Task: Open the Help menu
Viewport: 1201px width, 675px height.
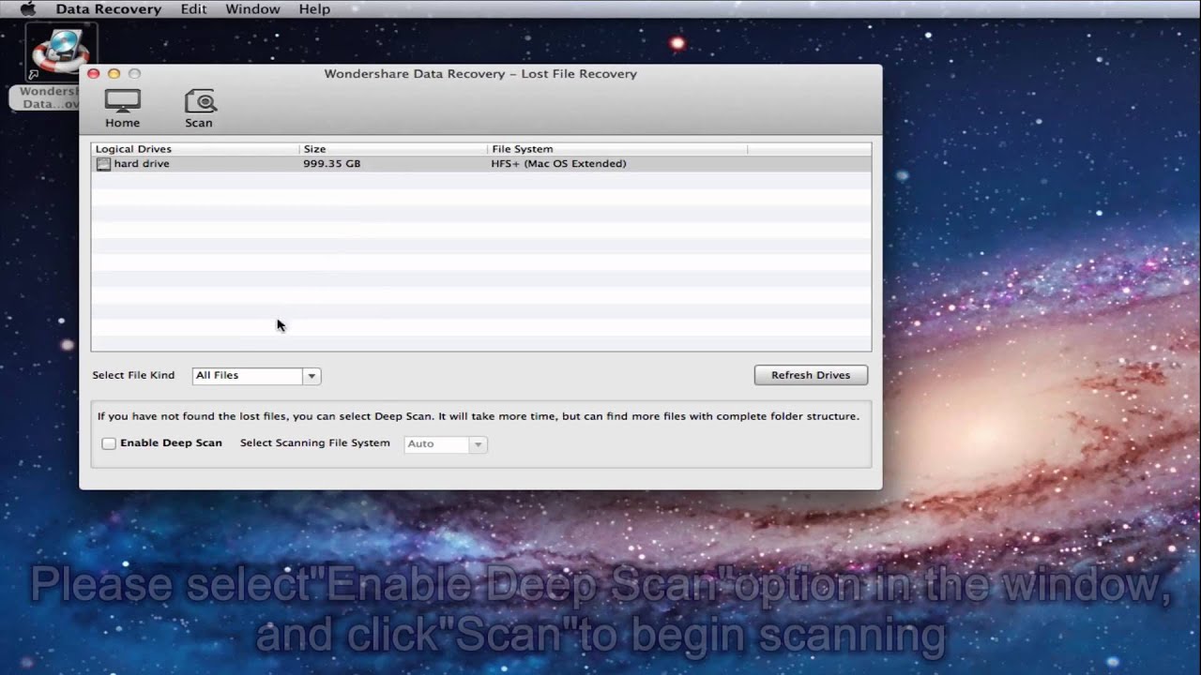Action: [x=314, y=9]
